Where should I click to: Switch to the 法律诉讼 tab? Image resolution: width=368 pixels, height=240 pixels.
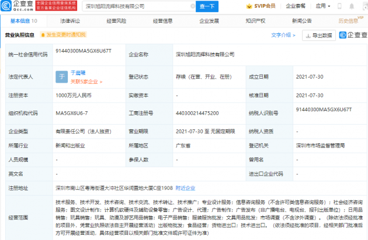click(70, 21)
